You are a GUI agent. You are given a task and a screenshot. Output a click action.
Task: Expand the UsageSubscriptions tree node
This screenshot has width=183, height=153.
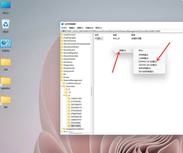pos(61,129)
